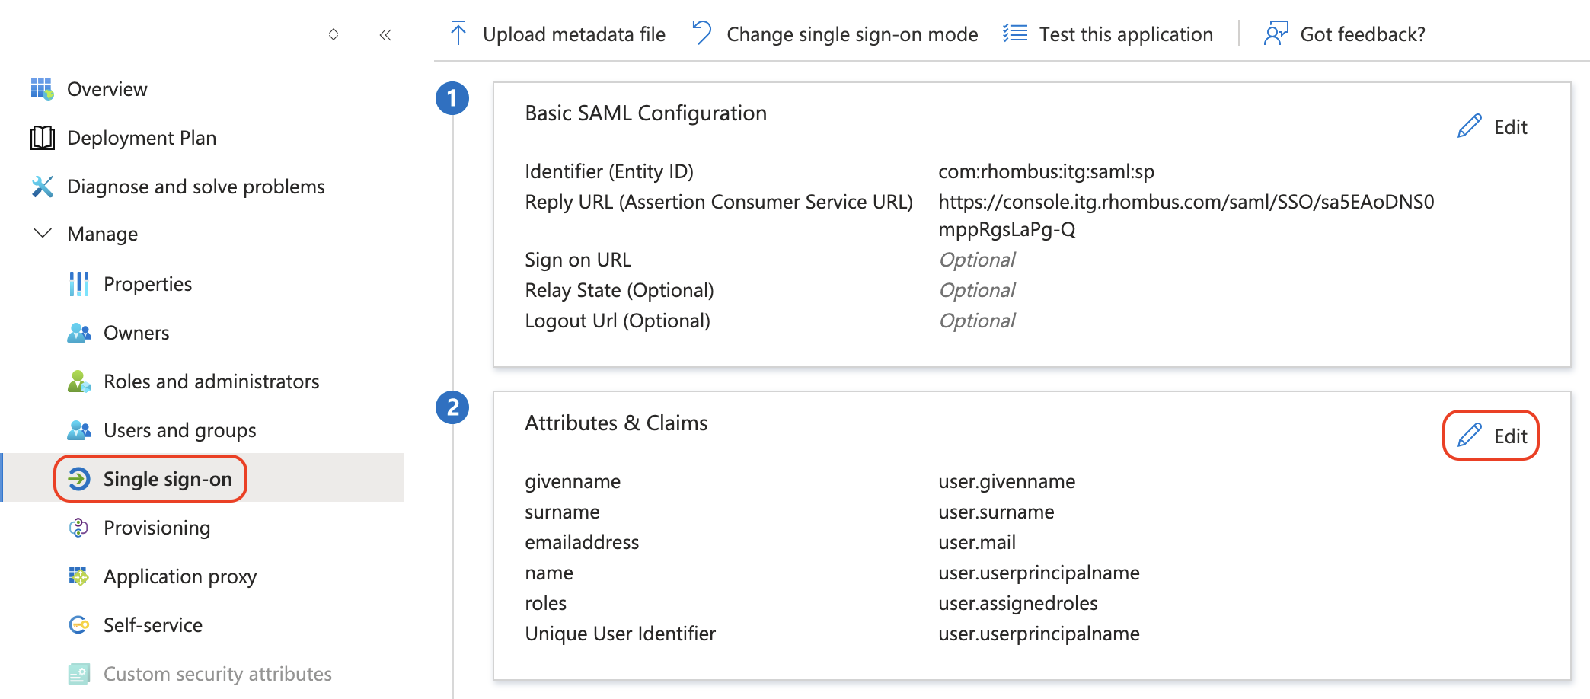The height and width of the screenshot is (699, 1590).
Task: Open Application proxy settings
Action: [180, 576]
